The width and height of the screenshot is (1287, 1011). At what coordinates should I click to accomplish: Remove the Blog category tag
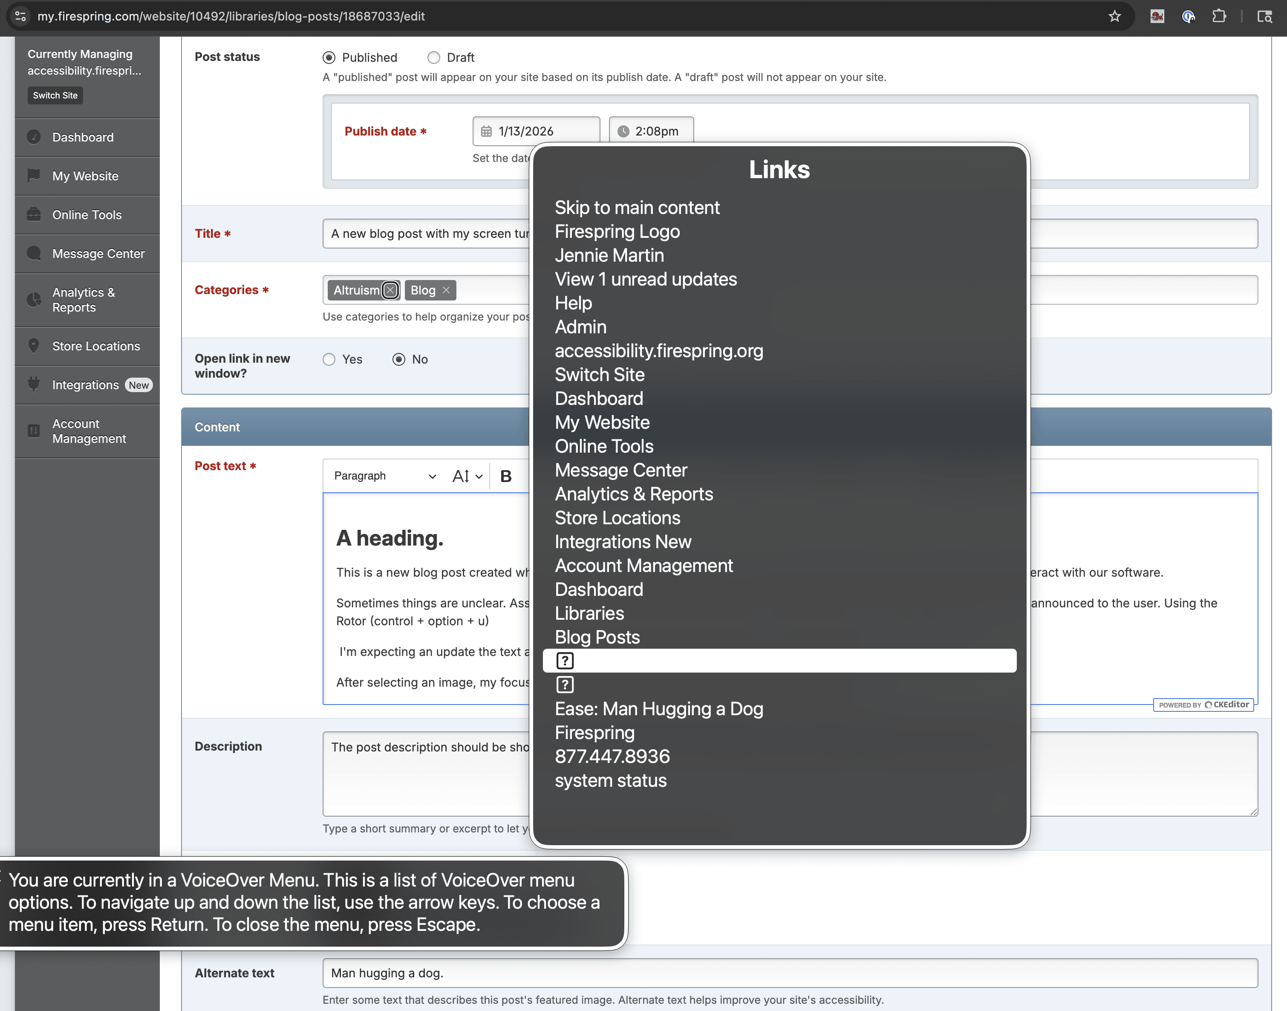coord(446,290)
